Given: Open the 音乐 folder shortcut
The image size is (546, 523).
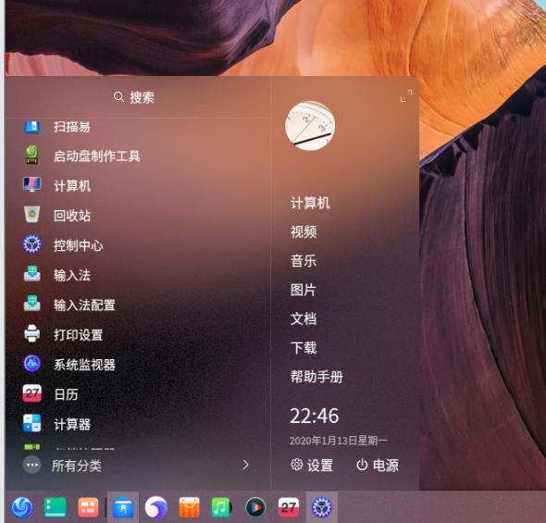Looking at the screenshot, I should click(x=304, y=260).
